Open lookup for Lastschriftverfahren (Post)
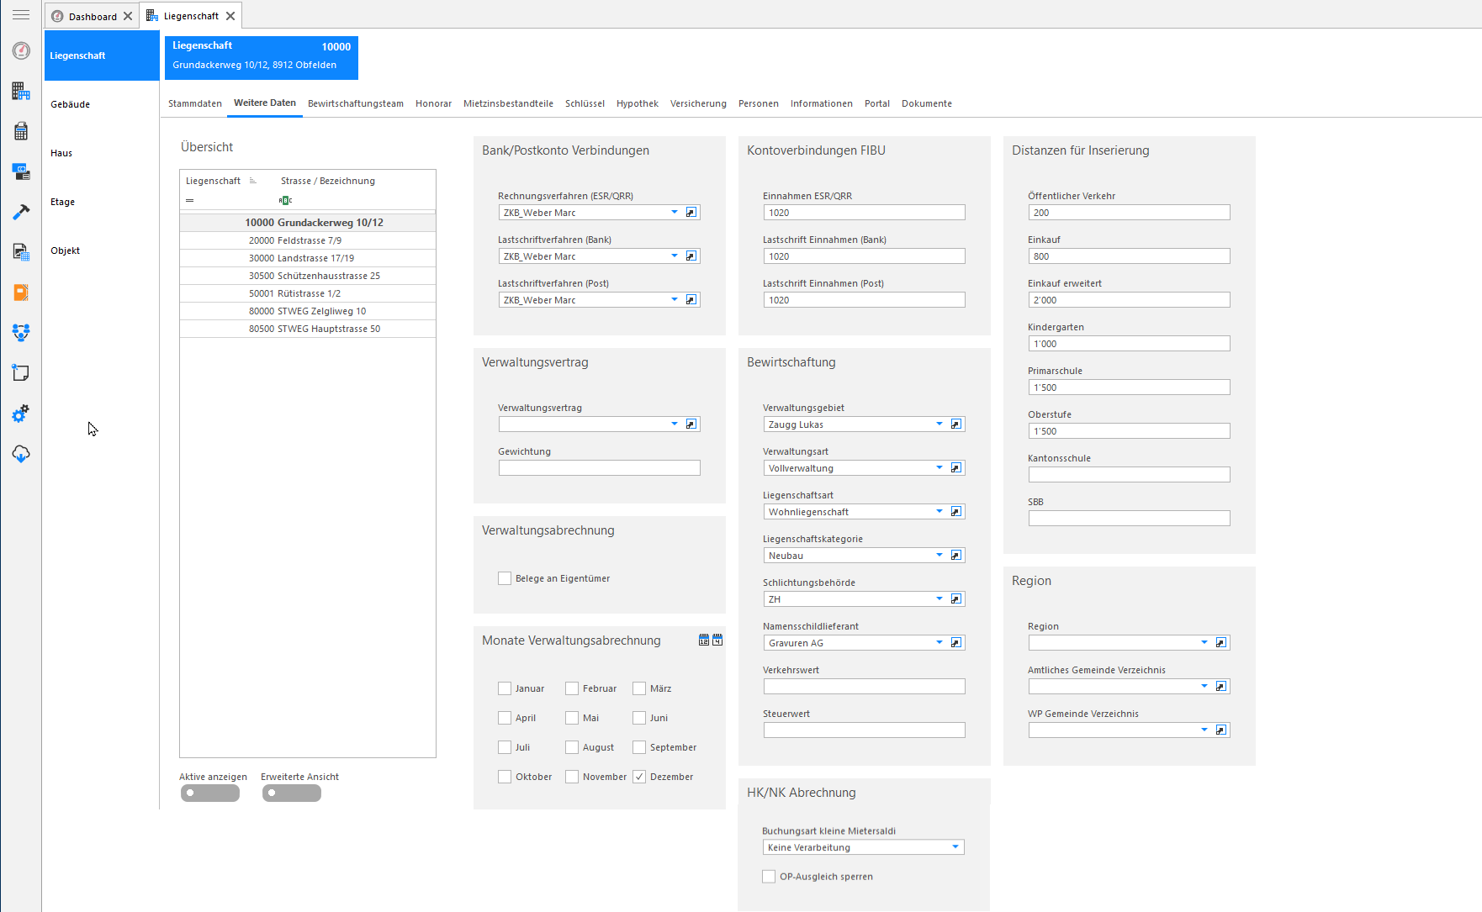This screenshot has height=912, width=1482. coord(691,300)
